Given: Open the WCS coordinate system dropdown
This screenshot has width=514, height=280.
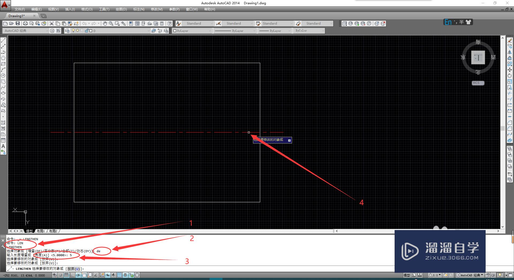Looking at the screenshot, I should (x=478, y=83).
